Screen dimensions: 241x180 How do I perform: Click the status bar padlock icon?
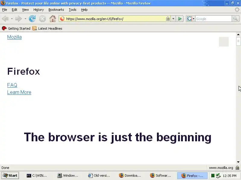237,168
